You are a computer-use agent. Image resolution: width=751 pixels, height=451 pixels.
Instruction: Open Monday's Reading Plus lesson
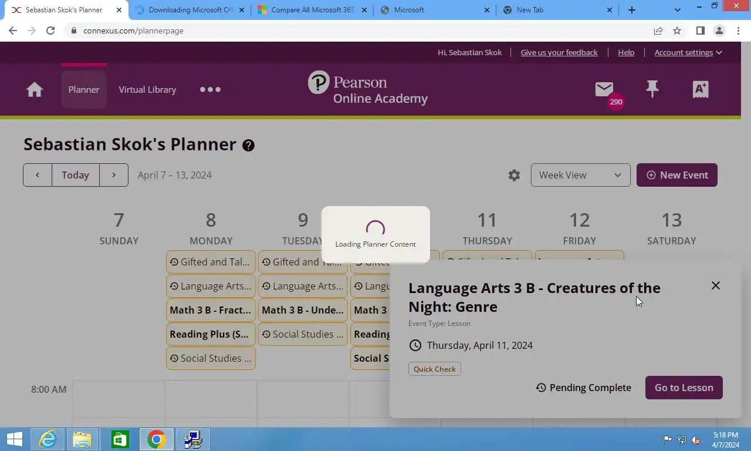pos(211,334)
